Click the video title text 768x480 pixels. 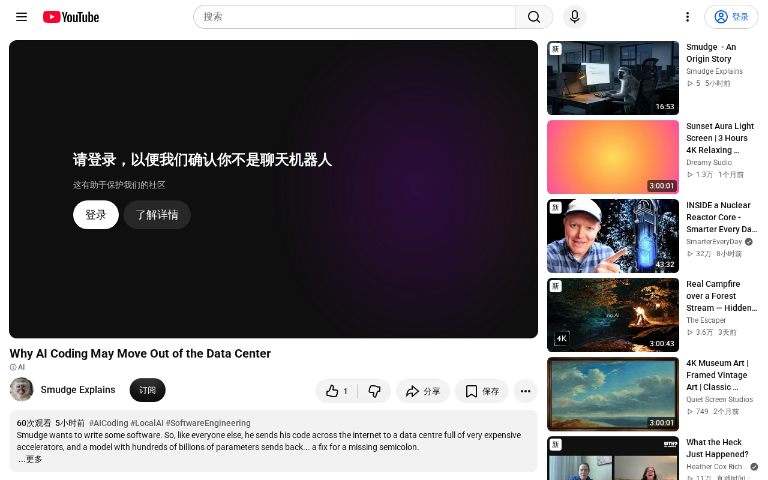click(x=140, y=353)
